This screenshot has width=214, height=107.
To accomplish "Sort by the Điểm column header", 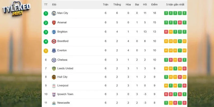I will [x=154, y=5].
